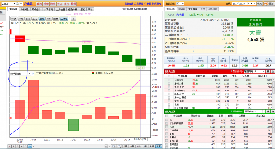275x149 pixels.
Task: Switch to the 個股分析 tab
Action: tap(73, 10)
